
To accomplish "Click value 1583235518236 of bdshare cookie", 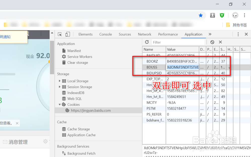I will click(179, 120).
